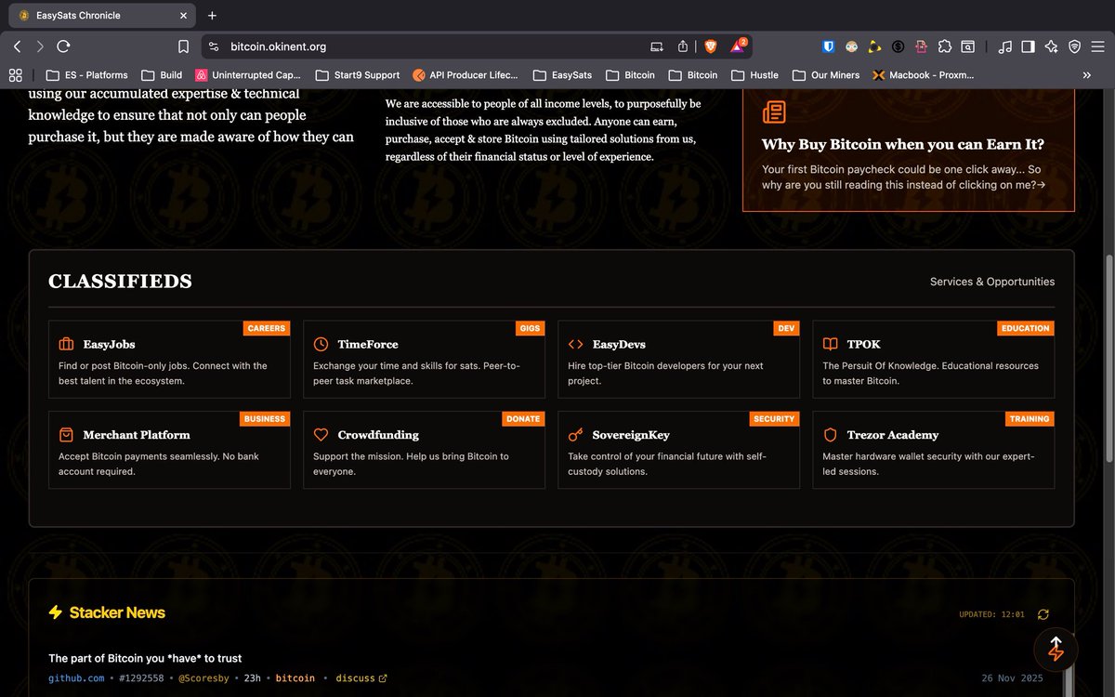Open the tab groups grid icon

15,75
